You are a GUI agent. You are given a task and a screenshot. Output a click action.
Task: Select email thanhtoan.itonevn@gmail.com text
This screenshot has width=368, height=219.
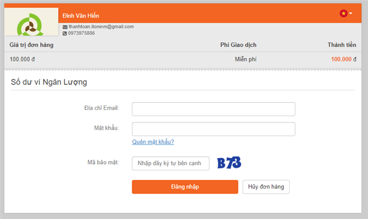[101, 27]
